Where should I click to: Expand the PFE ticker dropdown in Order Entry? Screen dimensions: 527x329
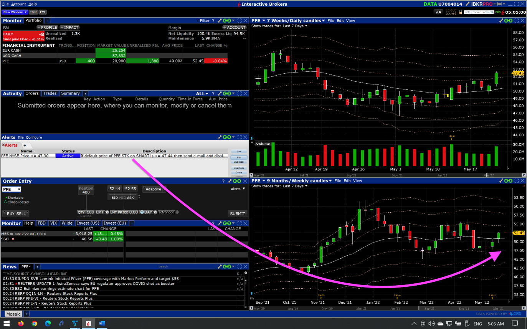[19, 189]
